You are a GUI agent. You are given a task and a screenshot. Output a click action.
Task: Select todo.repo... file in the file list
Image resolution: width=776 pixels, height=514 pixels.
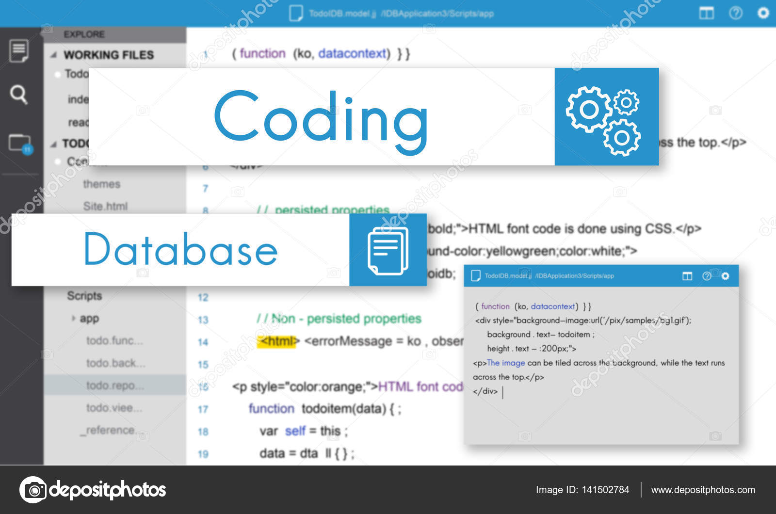[113, 385]
